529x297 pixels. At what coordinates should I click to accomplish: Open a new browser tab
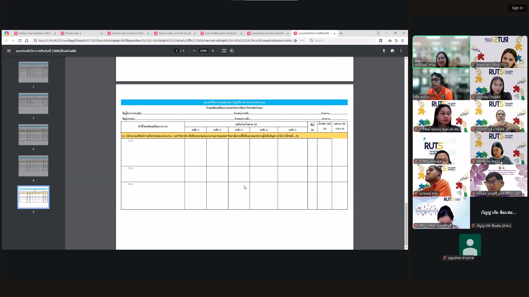pyautogui.click(x=341, y=33)
